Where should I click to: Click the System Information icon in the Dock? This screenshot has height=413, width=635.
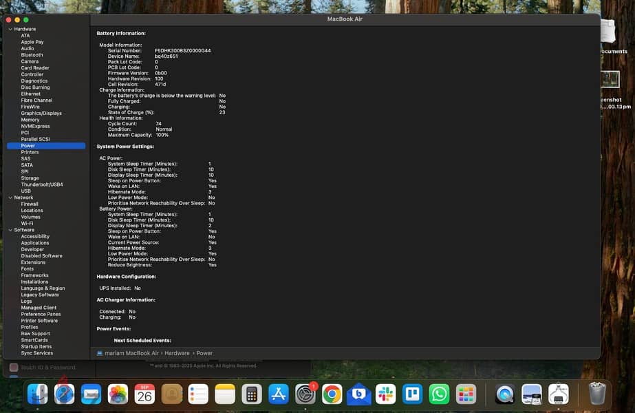(559, 394)
